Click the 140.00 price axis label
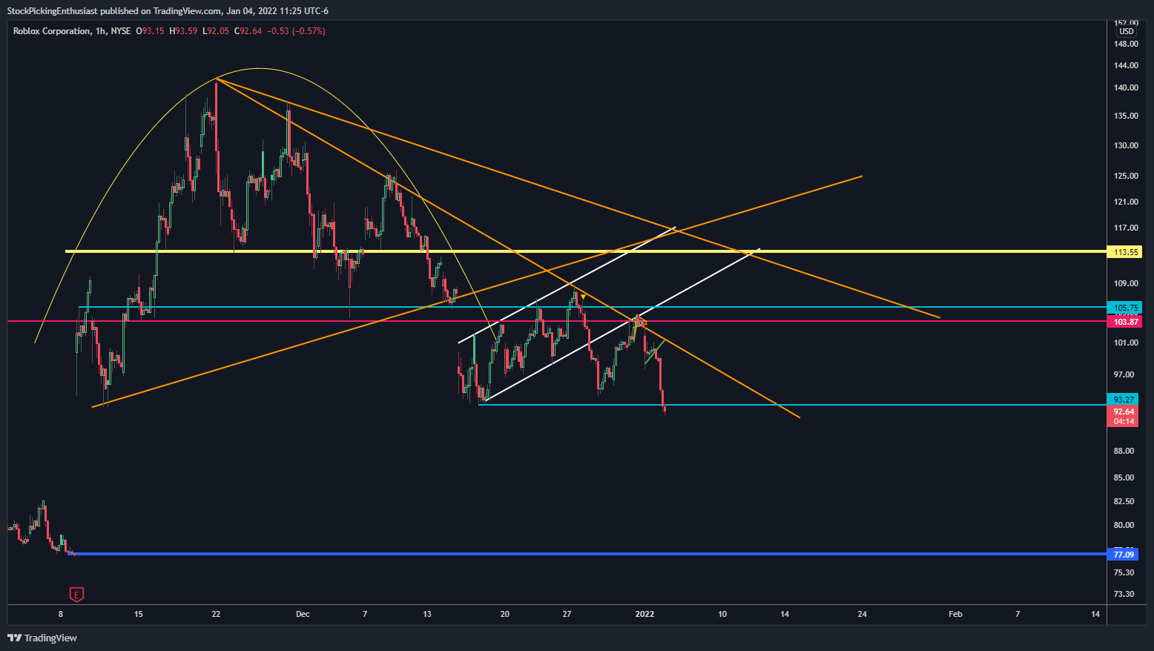Image resolution: width=1154 pixels, height=651 pixels. (1125, 88)
